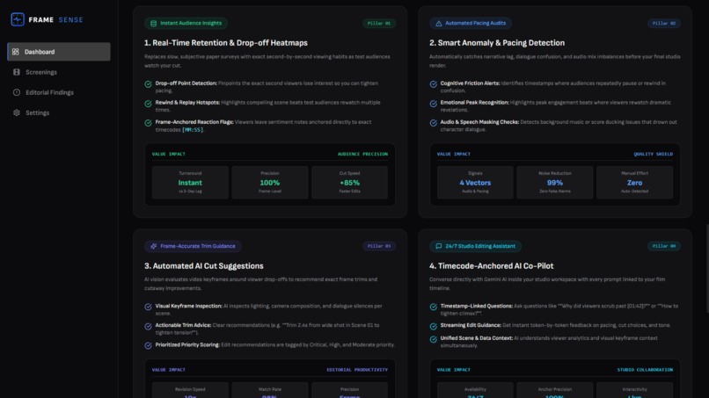Click the Cut Speed +85% stat tile
709x398 pixels.
[x=349, y=183]
